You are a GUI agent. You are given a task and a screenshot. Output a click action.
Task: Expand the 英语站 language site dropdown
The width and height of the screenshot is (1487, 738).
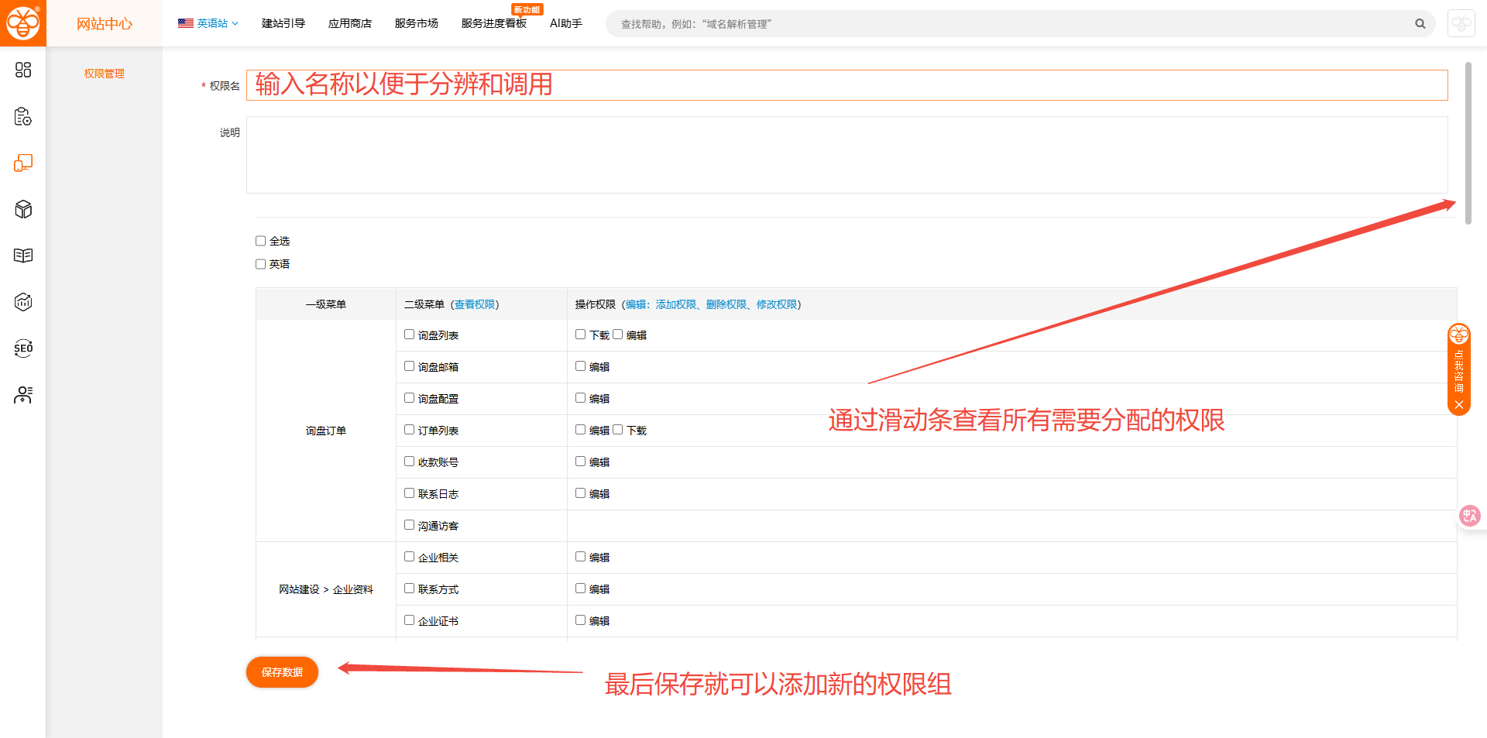point(208,24)
